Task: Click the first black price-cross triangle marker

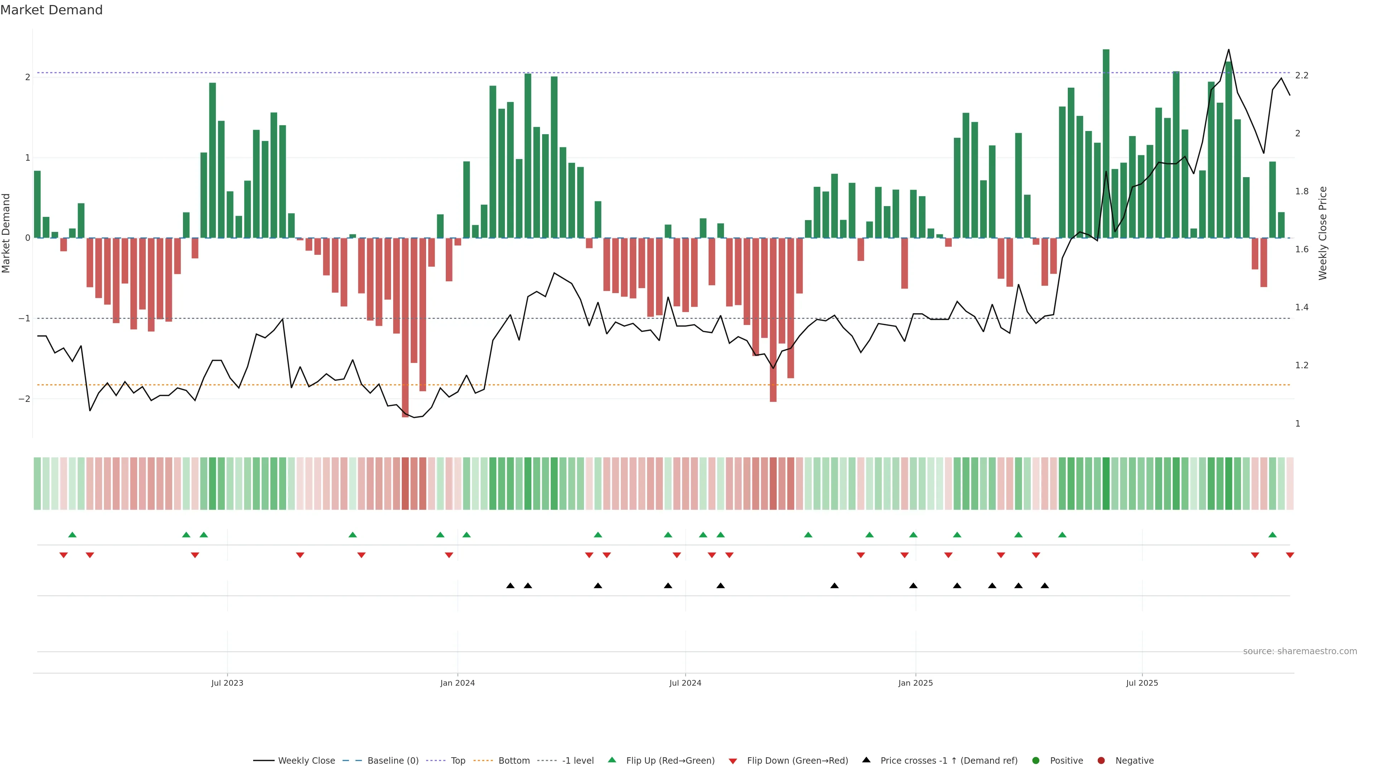Action: click(x=510, y=586)
